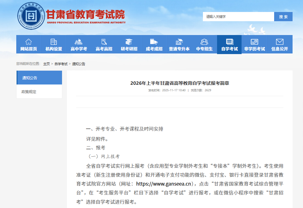Click the people icon above 中专招生
This screenshot has width=303, height=208.
click(x=204, y=42)
